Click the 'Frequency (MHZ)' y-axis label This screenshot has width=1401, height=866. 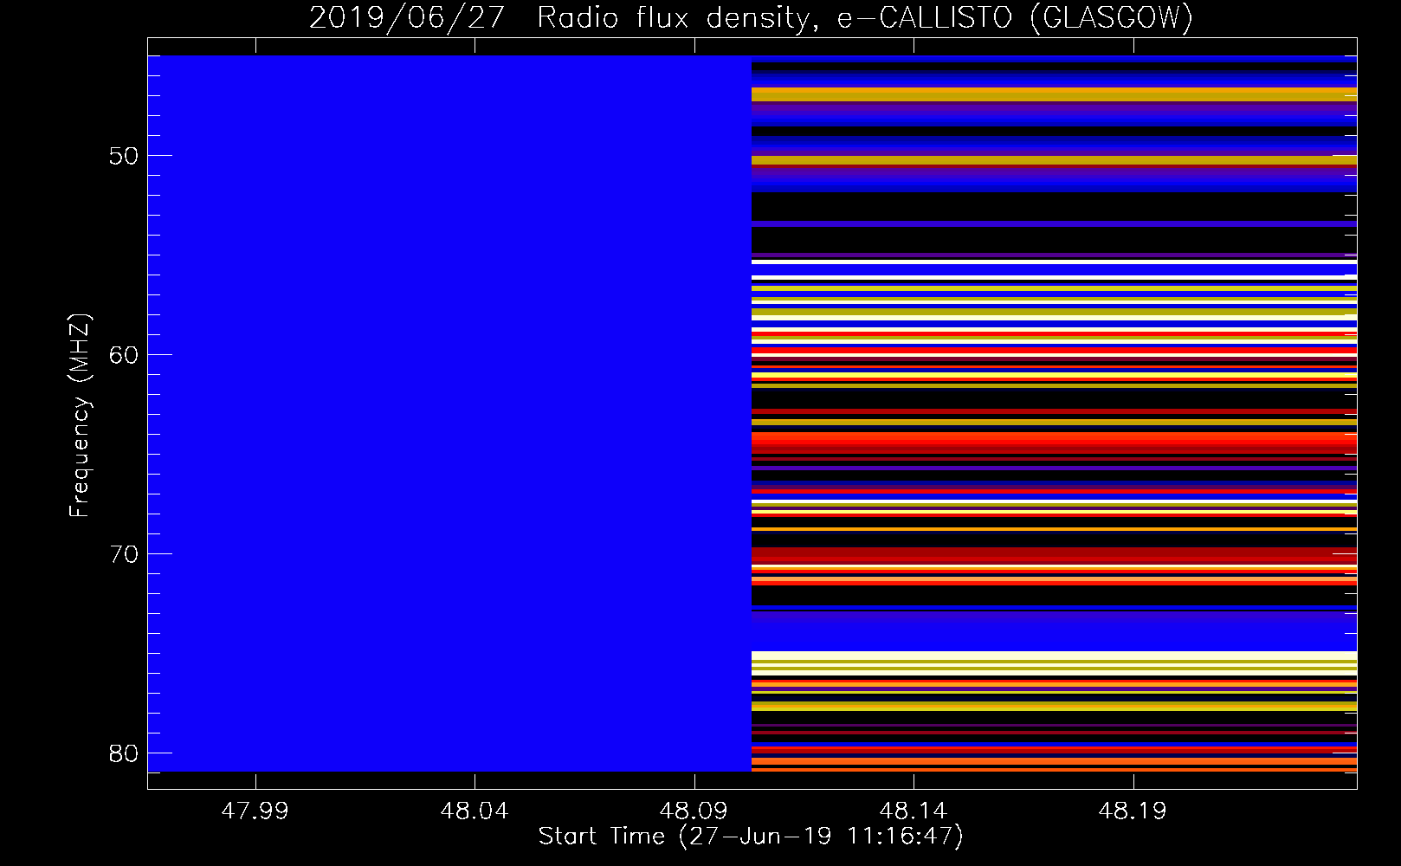pyautogui.click(x=80, y=416)
